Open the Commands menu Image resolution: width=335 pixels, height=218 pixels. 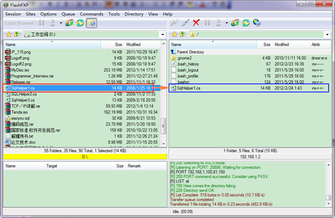(91, 14)
